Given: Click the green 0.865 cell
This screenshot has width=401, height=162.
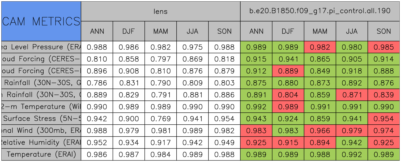Looking at the screenshot, I should (x=320, y=59).
